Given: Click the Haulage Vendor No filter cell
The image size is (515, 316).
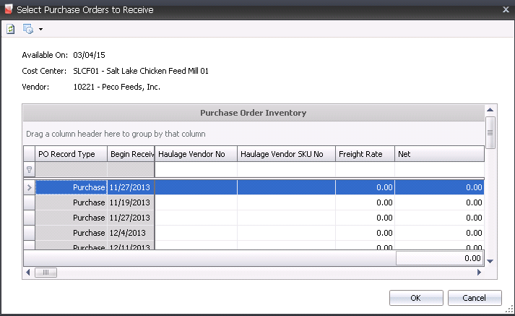Looking at the screenshot, I should 196,169.
